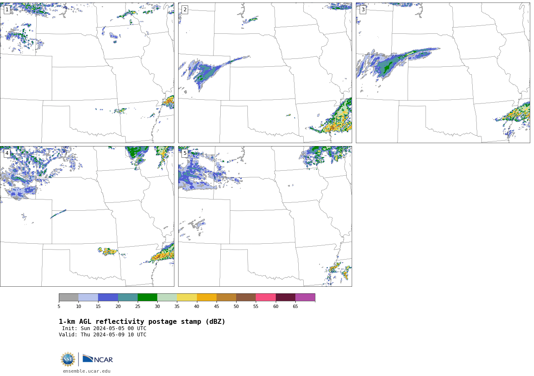Click the dark green 25-30 dBZ swatch

coord(147,297)
